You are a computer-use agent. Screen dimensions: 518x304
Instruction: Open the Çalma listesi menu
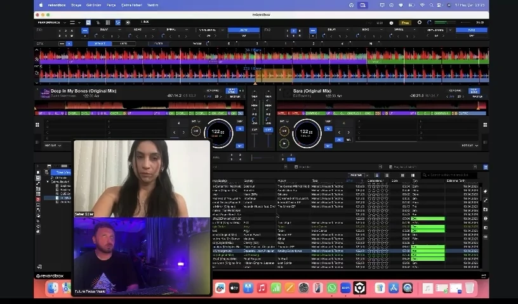tap(131, 5)
